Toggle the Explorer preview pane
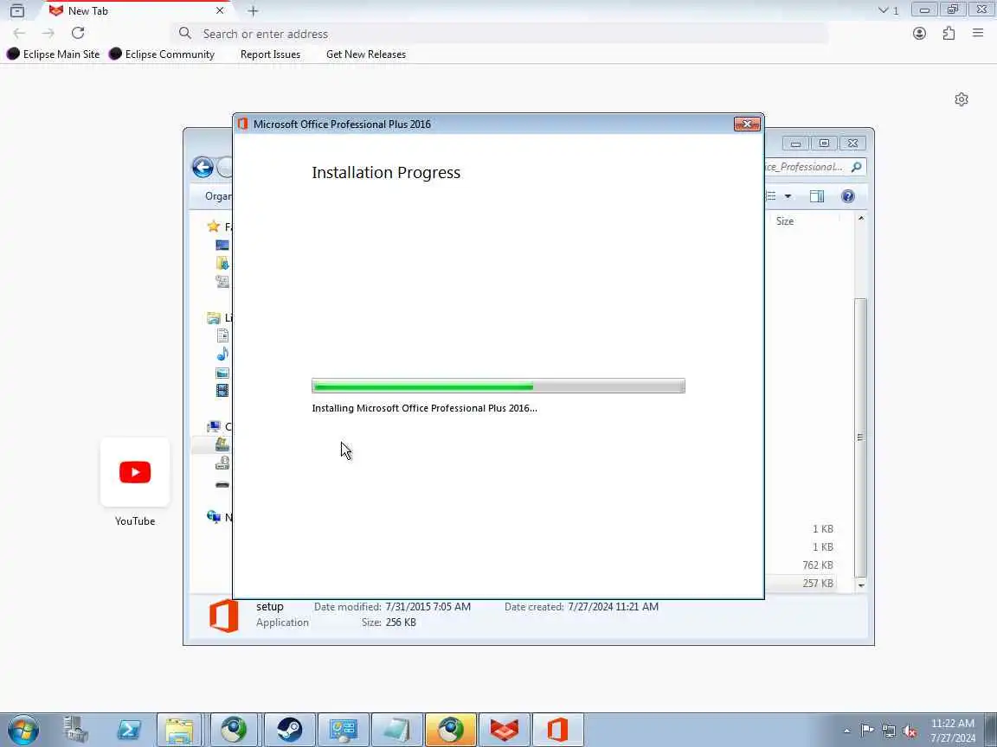 pos(817,196)
